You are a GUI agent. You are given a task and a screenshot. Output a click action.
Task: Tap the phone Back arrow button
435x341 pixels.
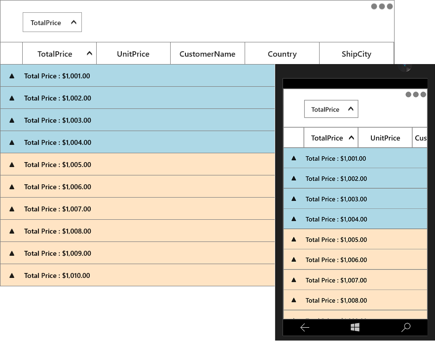point(305,328)
